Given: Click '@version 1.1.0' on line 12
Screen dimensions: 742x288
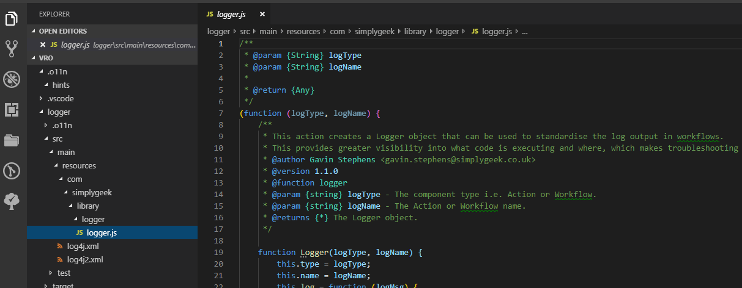Looking at the screenshot, I should pos(305,171).
